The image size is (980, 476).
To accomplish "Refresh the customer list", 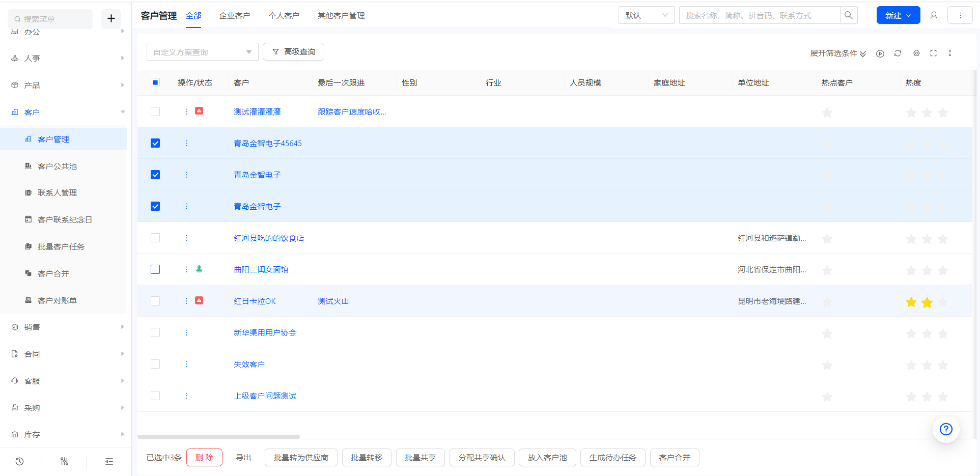I will (x=898, y=53).
